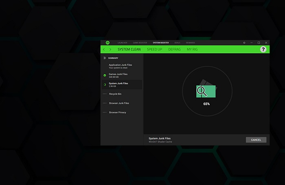
Task: Select Application Junk Files in sidebar
Action: tap(120, 66)
